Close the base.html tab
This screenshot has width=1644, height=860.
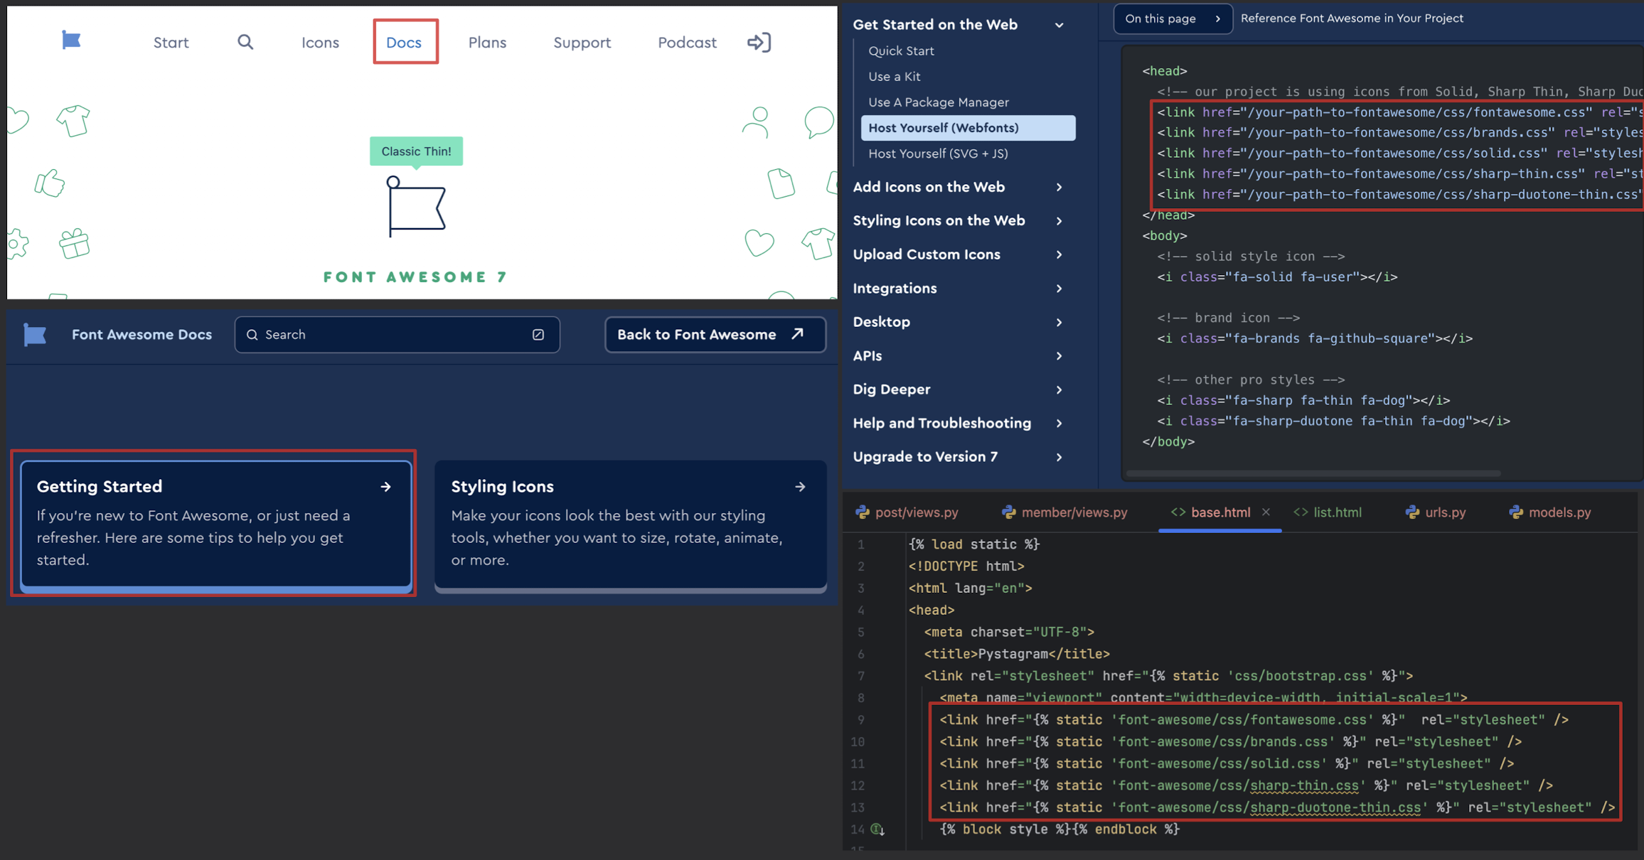1266,512
